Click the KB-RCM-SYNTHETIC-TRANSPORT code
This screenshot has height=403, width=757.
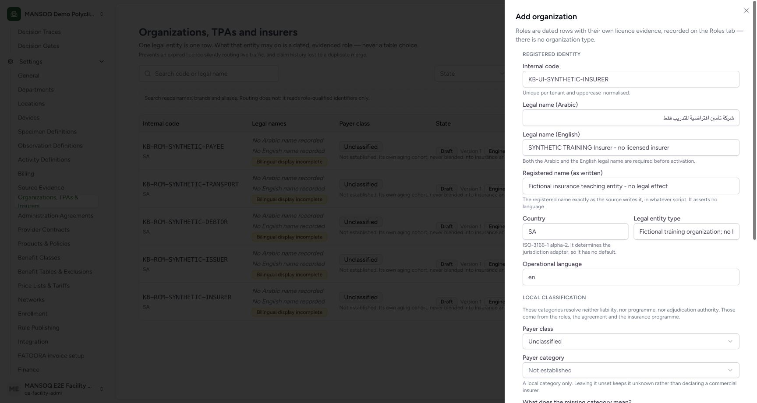click(191, 184)
